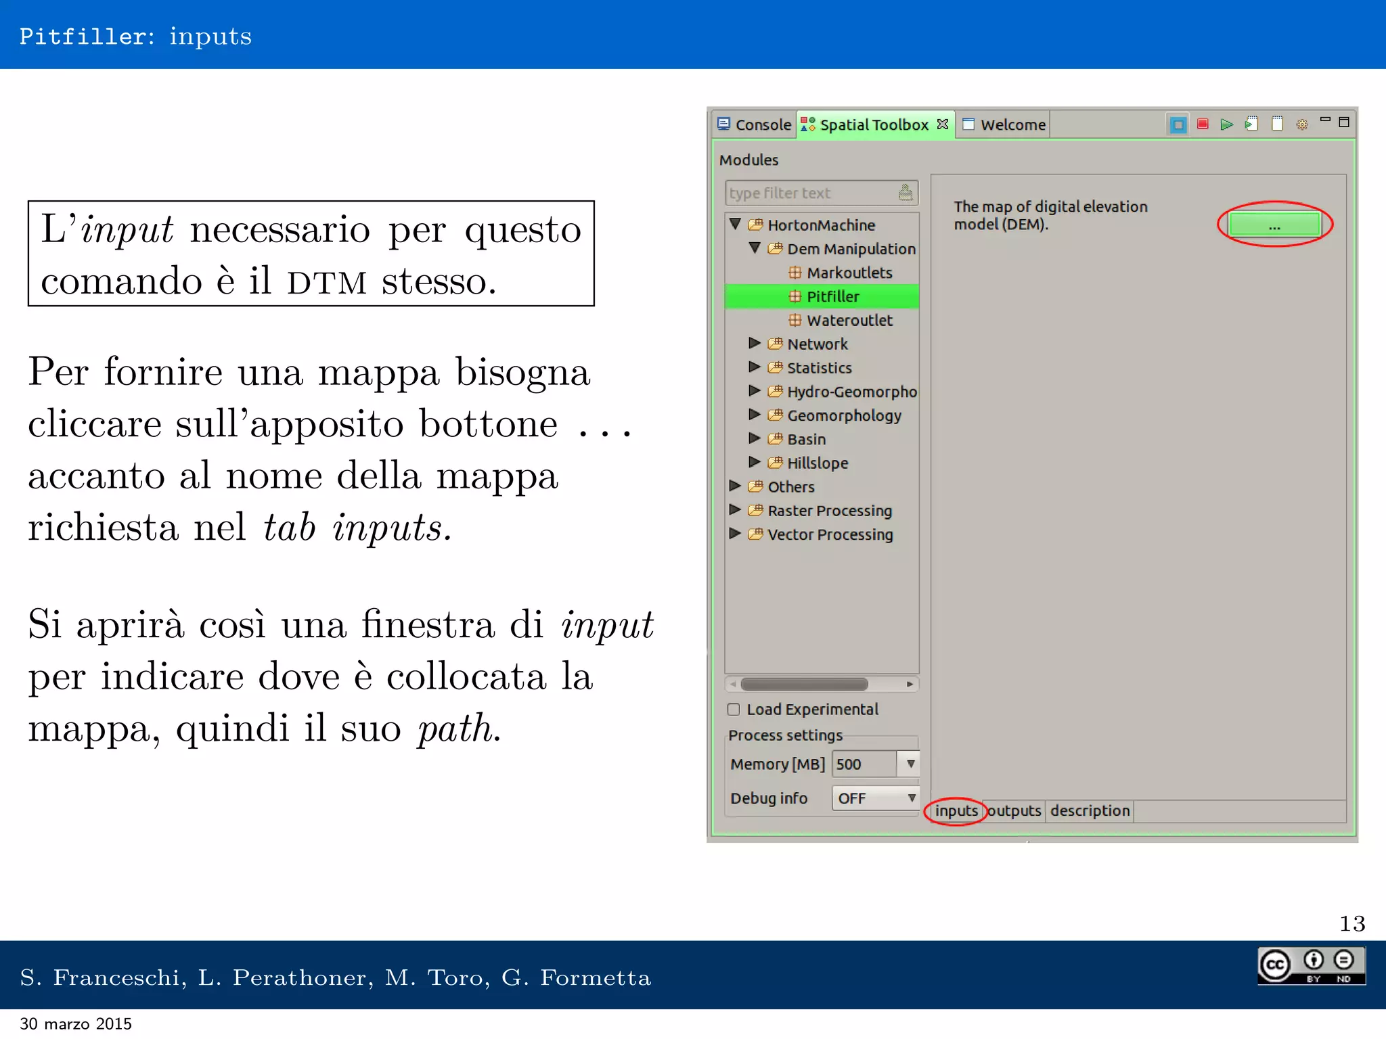
Task: Expand the Geomorphology folder
Action: pyautogui.click(x=755, y=414)
